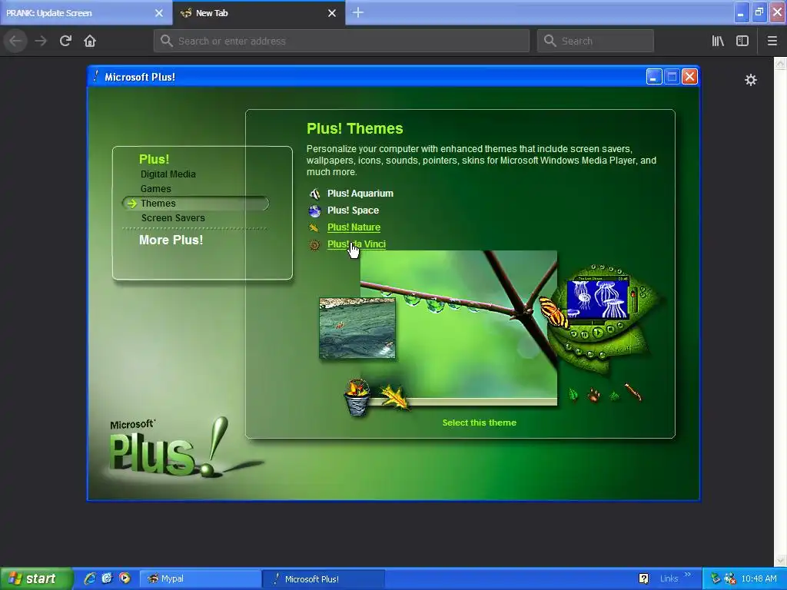
Task: Close the PRANK: Update Screen tab
Action: click(x=158, y=13)
